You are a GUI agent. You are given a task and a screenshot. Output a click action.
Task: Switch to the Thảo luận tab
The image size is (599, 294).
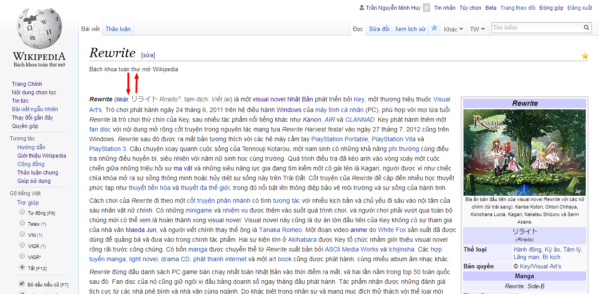118,29
